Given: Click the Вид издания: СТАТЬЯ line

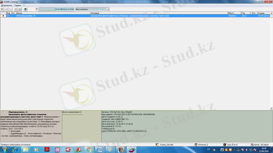Looking at the screenshot, I should coord(128,115).
